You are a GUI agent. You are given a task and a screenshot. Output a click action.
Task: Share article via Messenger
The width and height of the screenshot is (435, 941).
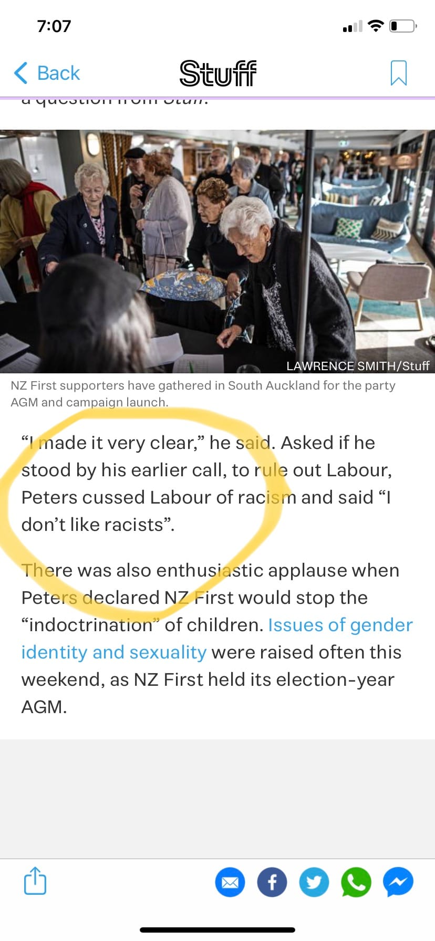point(398,882)
